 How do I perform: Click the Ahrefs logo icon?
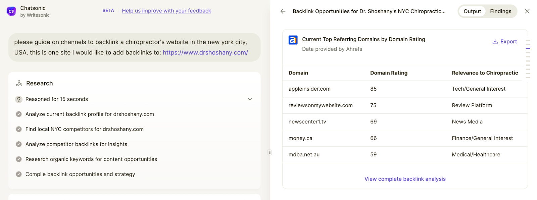coord(293,40)
